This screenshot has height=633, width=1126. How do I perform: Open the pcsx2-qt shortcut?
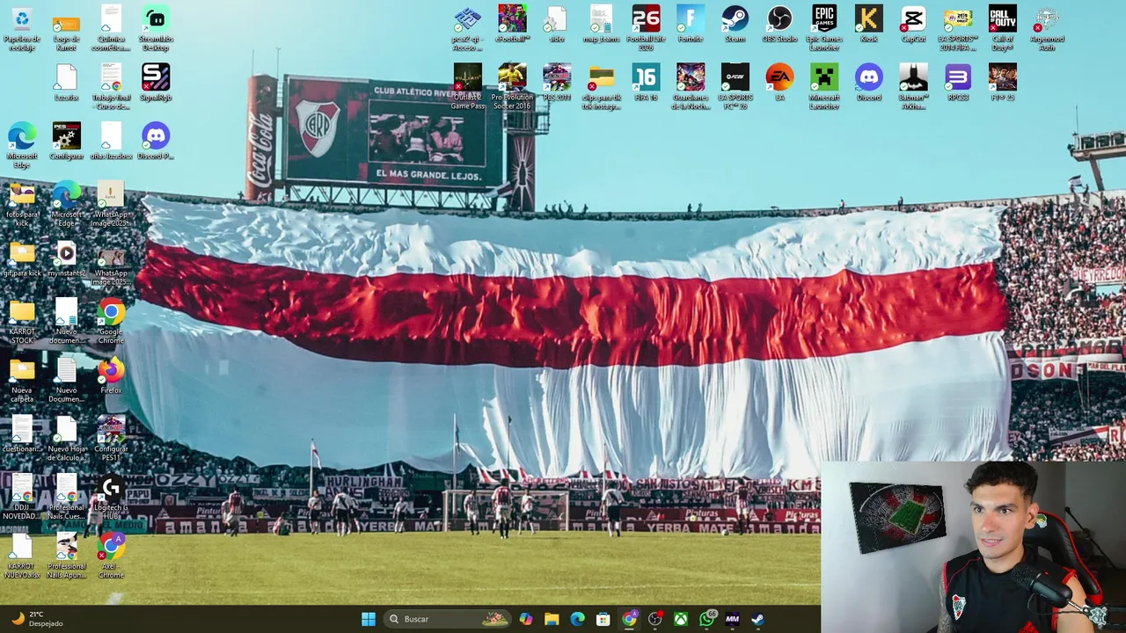click(467, 28)
